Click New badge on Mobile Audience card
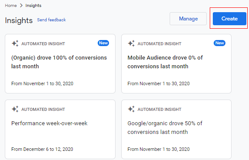249x160 pixels. (220, 43)
